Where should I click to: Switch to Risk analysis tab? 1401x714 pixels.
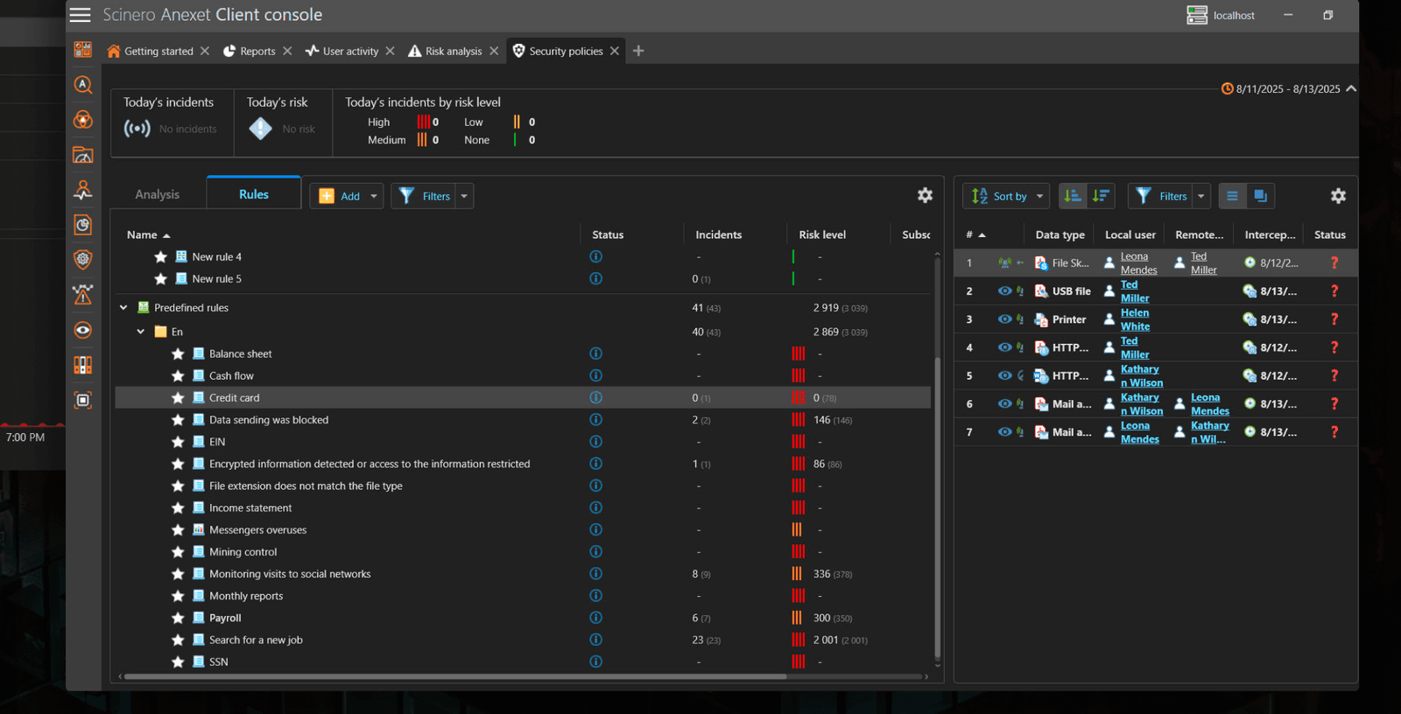click(x=445, y=51)
